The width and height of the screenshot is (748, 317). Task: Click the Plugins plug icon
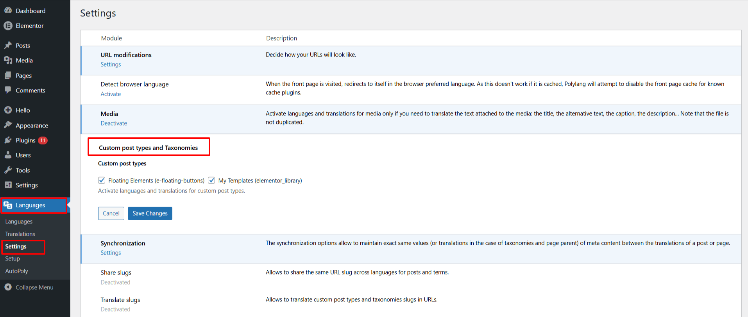pos(8,140)
